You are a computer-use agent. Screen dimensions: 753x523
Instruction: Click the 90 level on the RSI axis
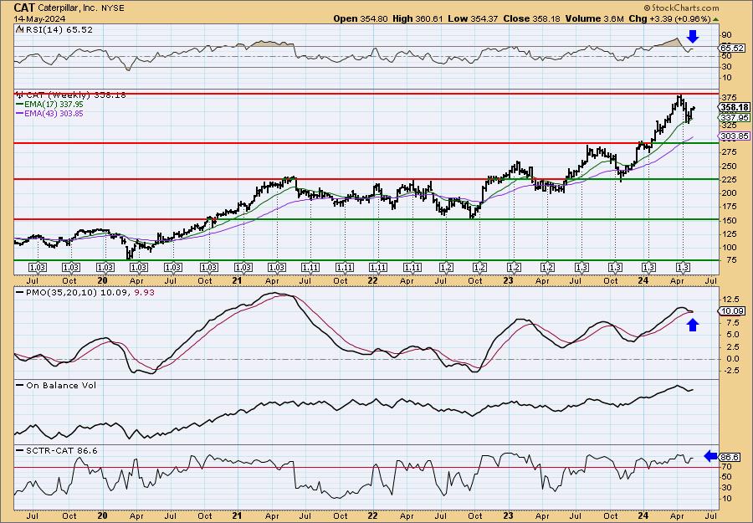[x=726, y=35]
